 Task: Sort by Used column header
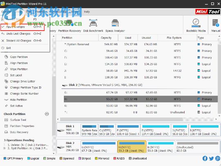pos(128,38)
